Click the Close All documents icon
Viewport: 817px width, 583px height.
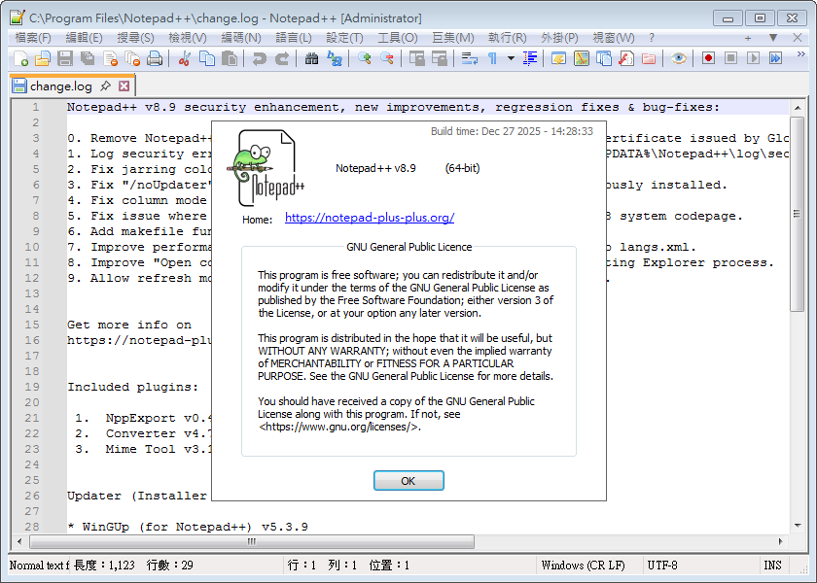133,58
